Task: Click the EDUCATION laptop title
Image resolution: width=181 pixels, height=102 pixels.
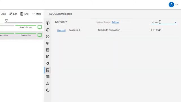Action: (61, 14)
